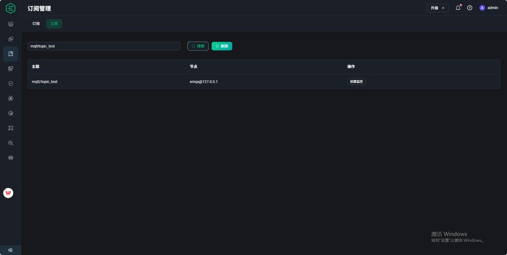Click the 主题 column header
This screenshot has width=507, height=255.
(35, 66)
